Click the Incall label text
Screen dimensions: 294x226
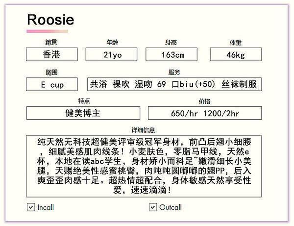pyautogui.click(x=46, y=207)
